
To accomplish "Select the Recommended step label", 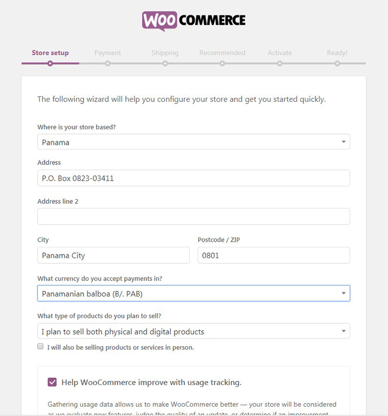I will [x=222, y=53].
